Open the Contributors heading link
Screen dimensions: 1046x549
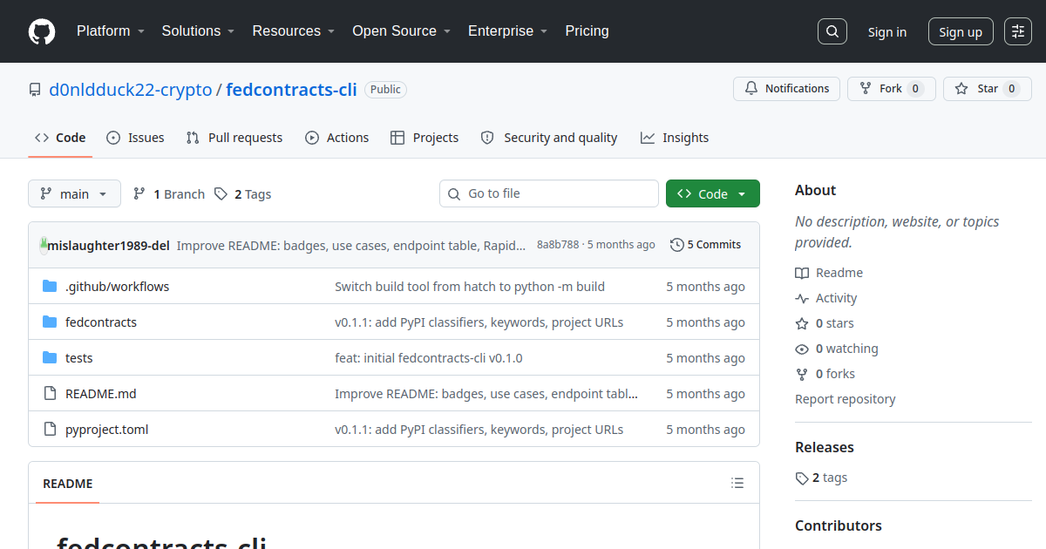tap(839, 525)
